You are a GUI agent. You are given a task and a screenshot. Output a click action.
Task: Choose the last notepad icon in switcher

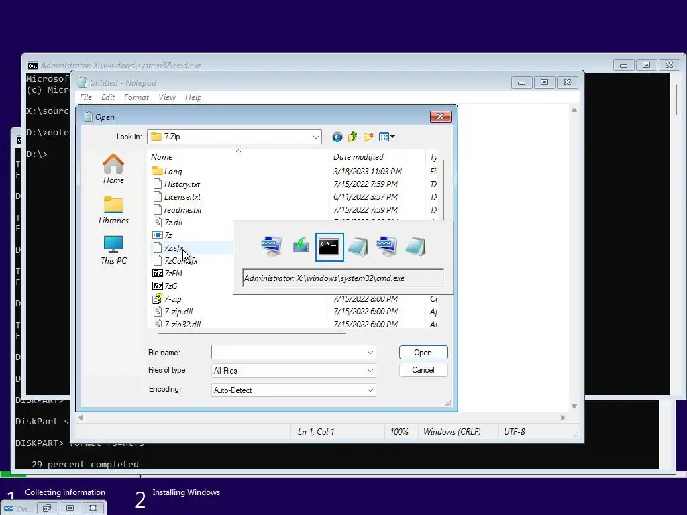point(415,247)
